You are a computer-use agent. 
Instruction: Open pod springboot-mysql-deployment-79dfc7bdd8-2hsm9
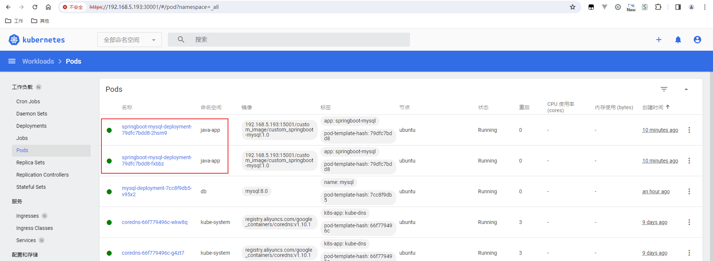pyautogui.click(x=157, y=130)
